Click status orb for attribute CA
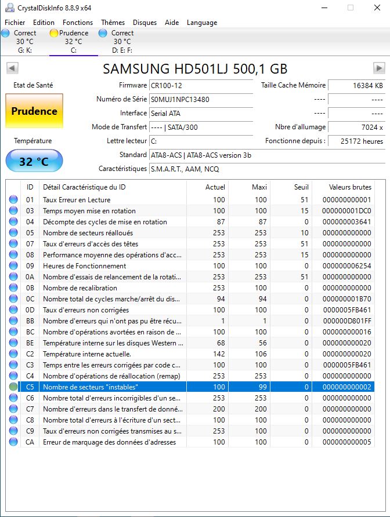 click(13, 442)
